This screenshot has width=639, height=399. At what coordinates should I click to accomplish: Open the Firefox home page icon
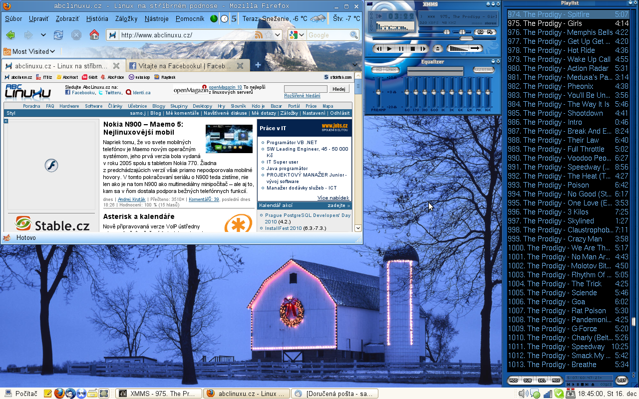coord(94,35)
